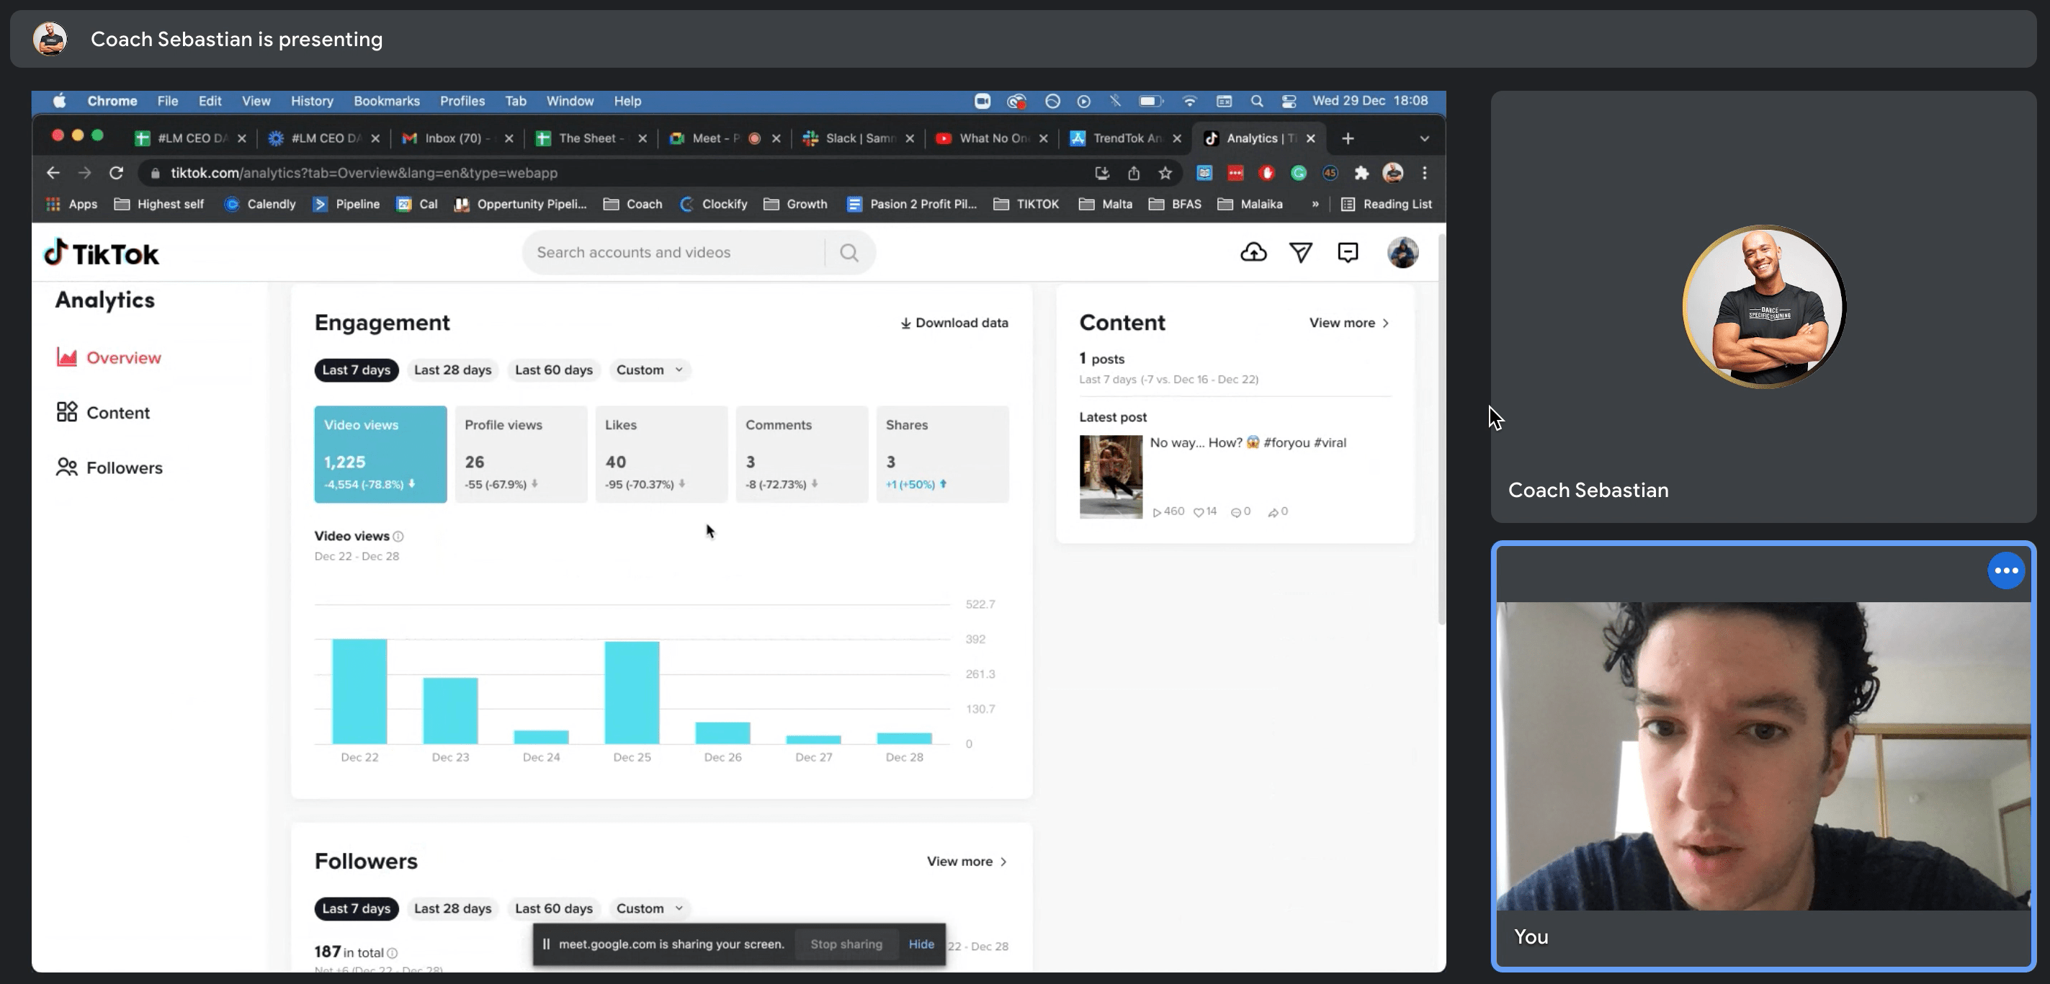Click the TikTok upload cloud icon
The image size is (2050, 984).
1253,252
